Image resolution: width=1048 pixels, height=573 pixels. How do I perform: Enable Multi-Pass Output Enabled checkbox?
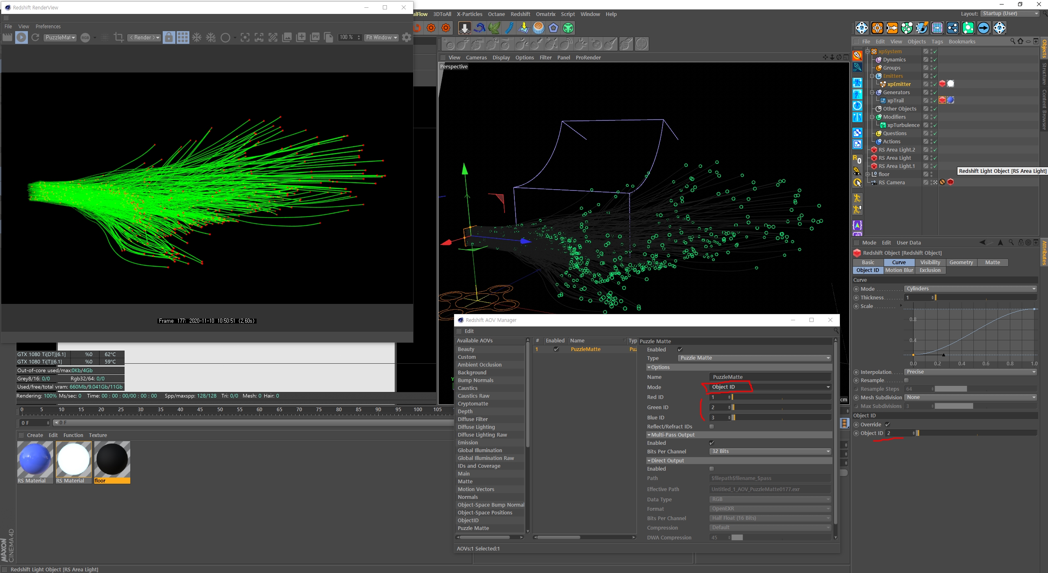pyautogui.click(x=712, y=442)
